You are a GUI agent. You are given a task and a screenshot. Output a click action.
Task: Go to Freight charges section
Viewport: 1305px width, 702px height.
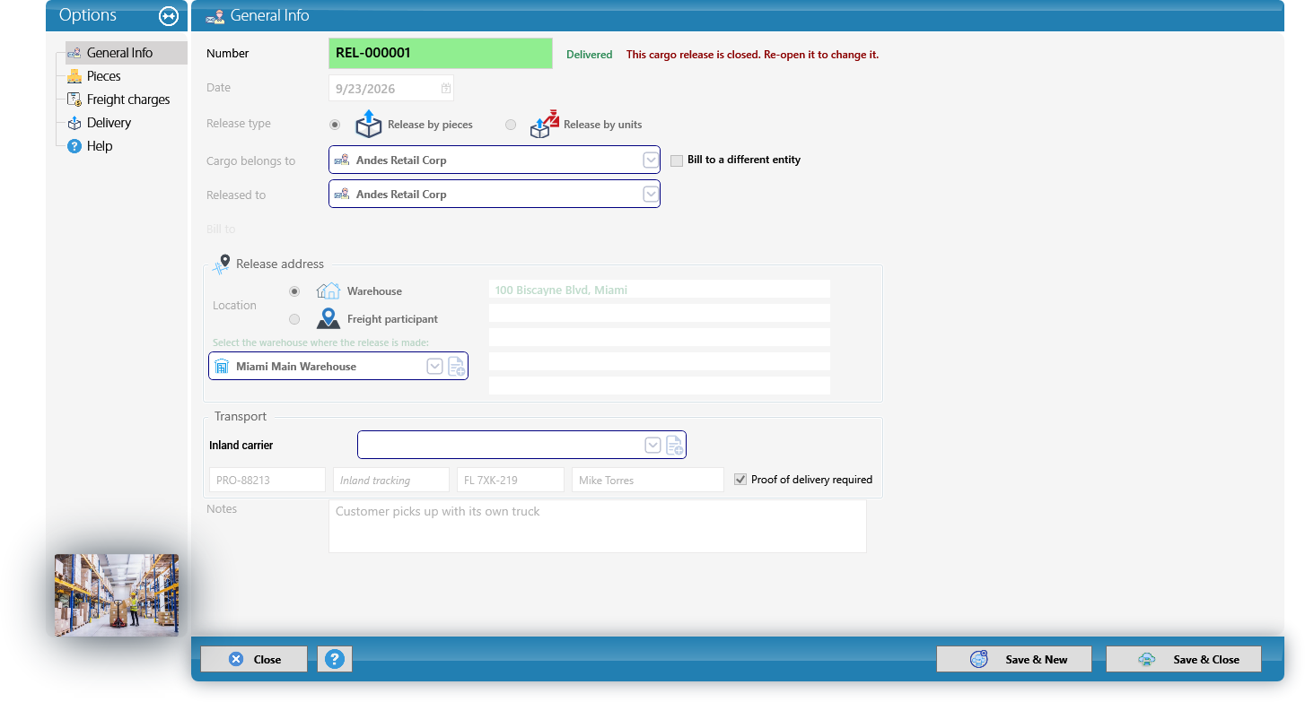point(127,100)
